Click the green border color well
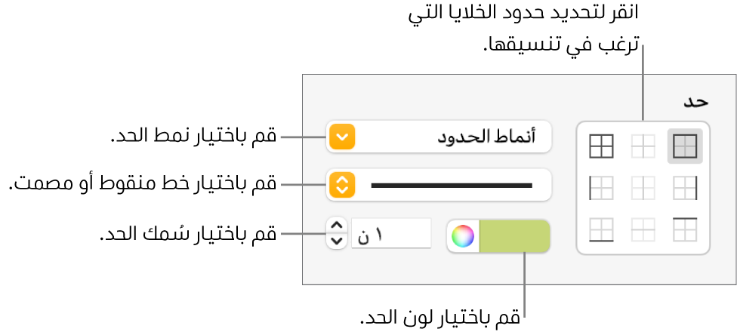The height and width of the screenshot is (335, 737). tap(515, 236)
